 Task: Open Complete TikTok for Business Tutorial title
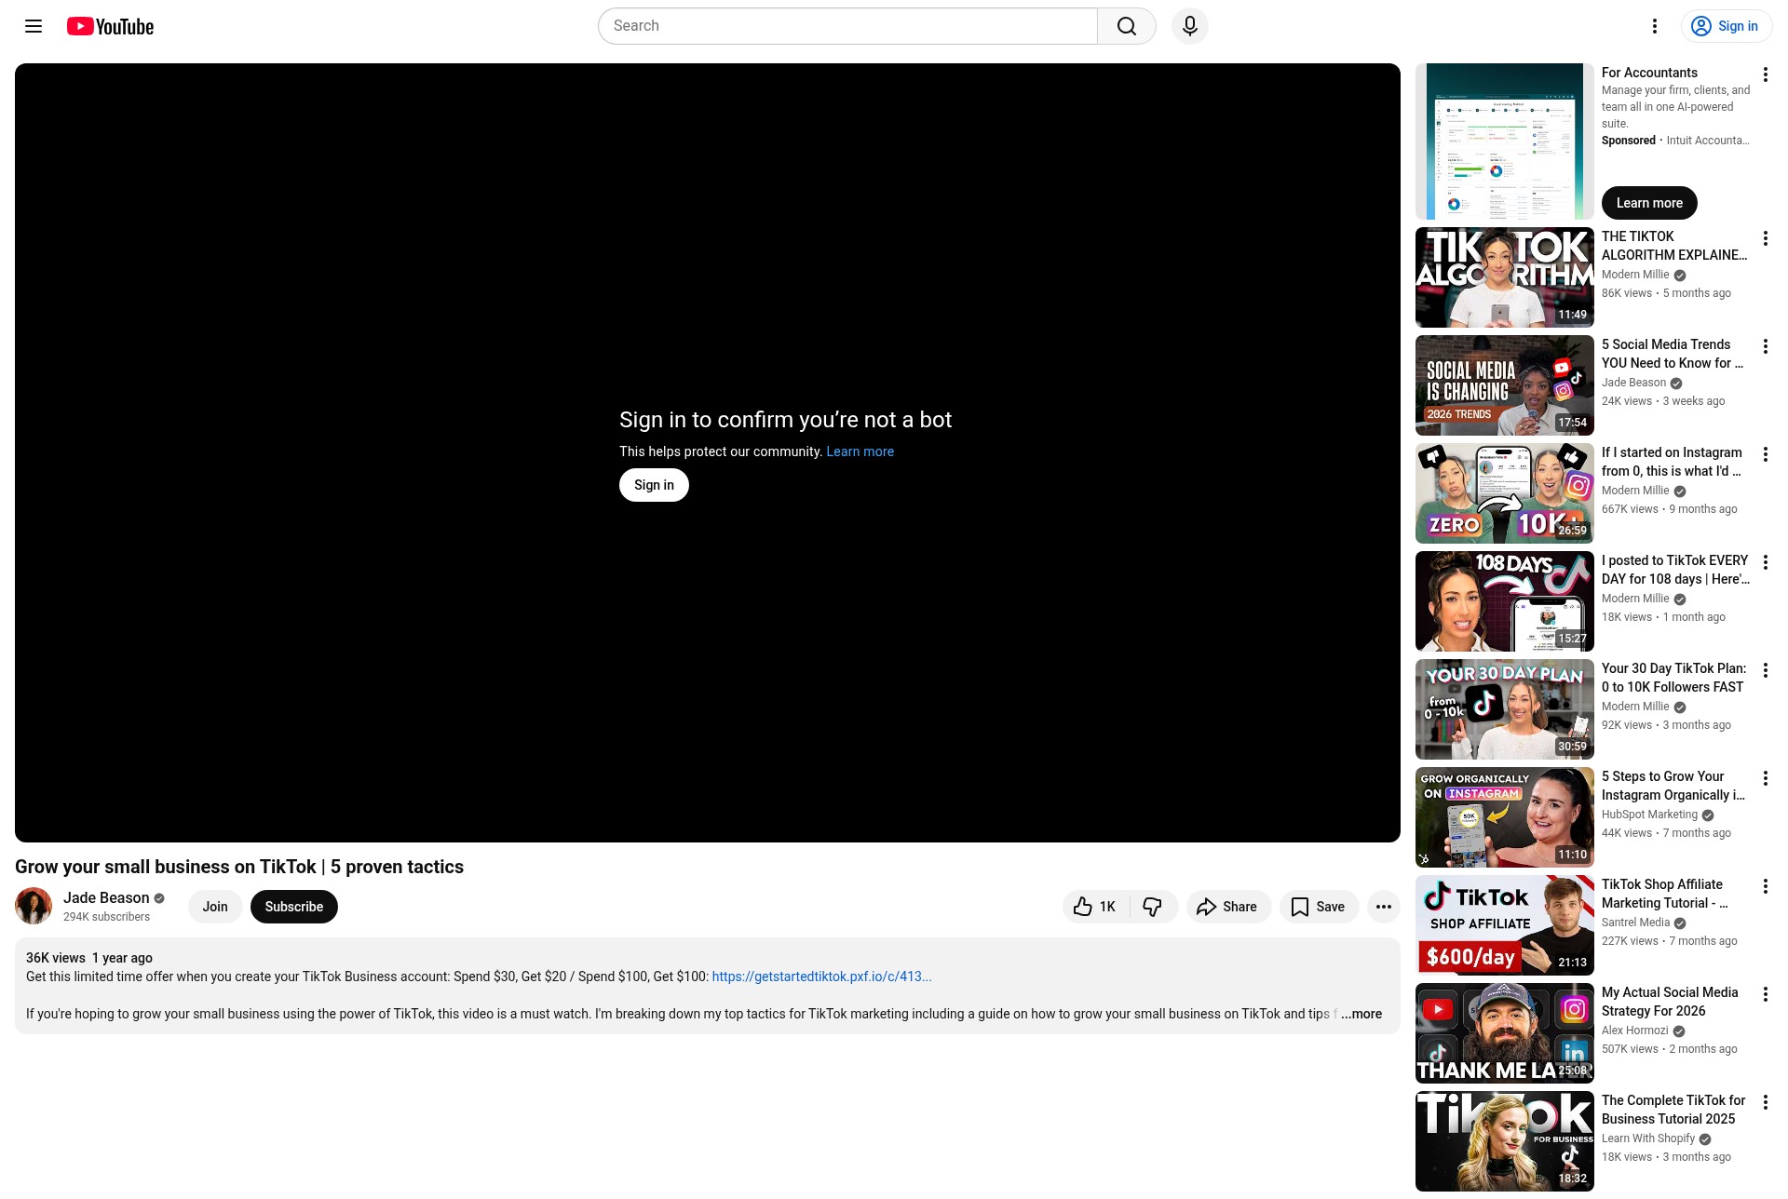[x=1673, y=1110]
